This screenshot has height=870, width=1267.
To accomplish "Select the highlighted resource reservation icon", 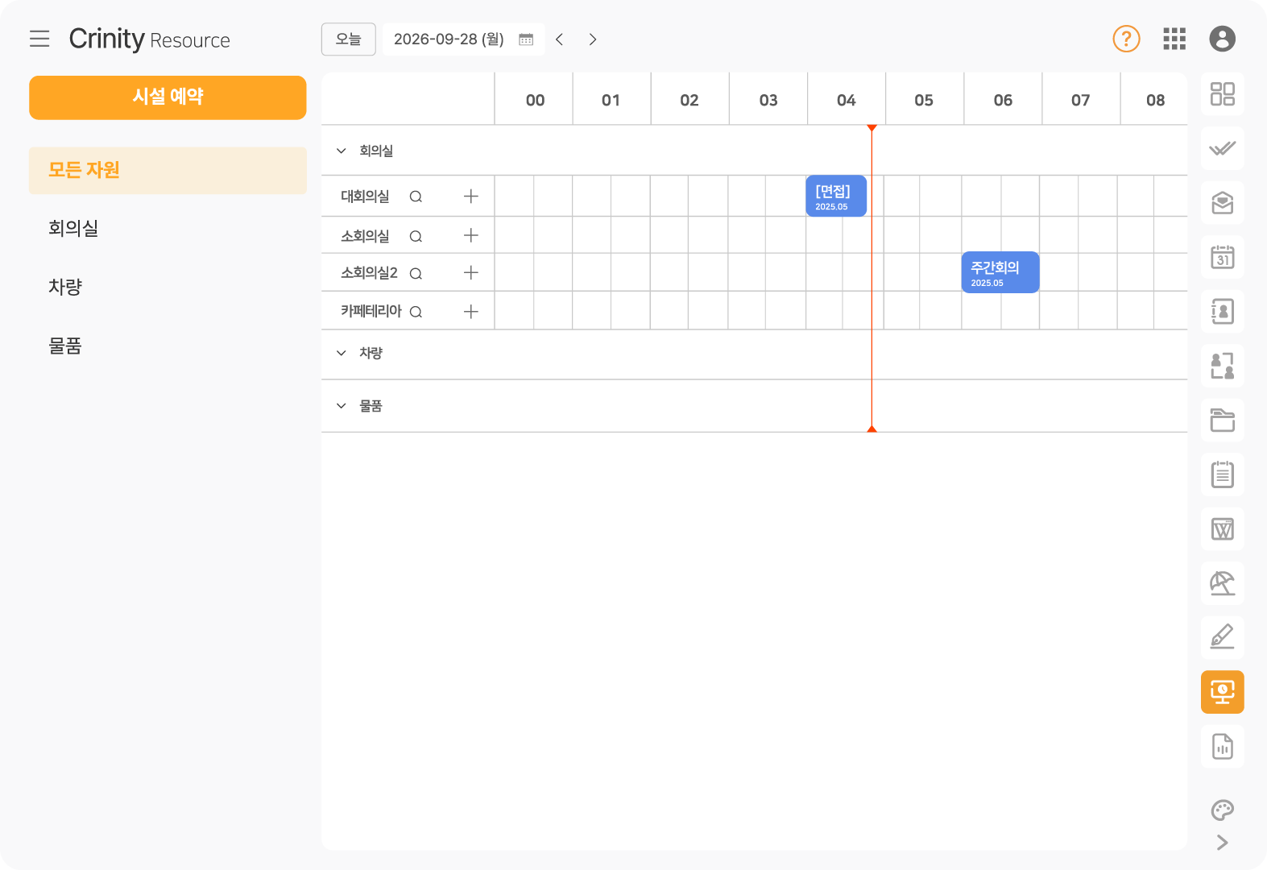I will click(1222, 692).
